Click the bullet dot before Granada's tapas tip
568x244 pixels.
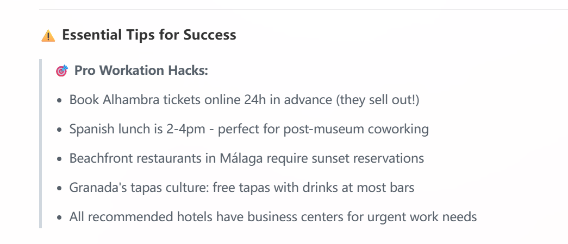(61, 189)
